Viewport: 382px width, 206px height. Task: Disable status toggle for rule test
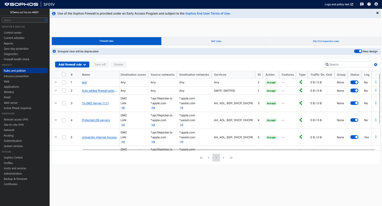click(x=354, y=82)
